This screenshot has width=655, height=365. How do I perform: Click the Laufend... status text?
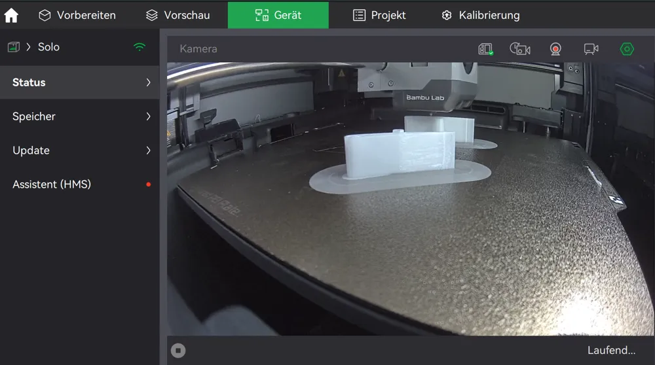click(x=611, y=351)
